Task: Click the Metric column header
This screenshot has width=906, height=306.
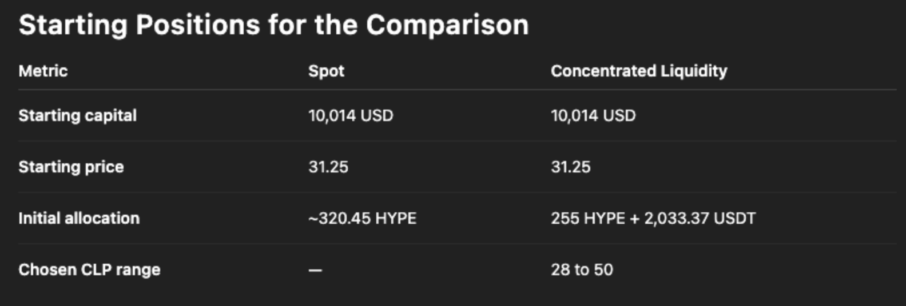Action: [x=43, y=71]
